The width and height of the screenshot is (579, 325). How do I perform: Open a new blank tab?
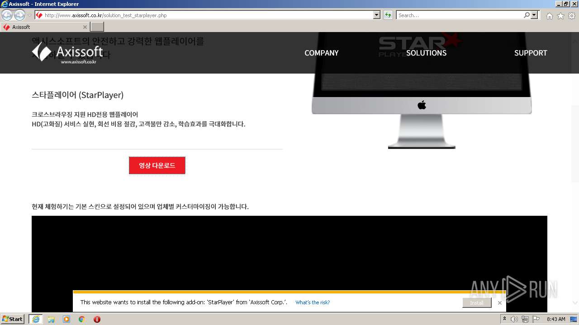click(x=97, y=27)
